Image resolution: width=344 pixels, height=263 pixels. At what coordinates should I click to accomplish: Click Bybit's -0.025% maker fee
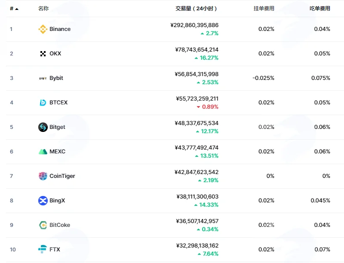point(263,78)
